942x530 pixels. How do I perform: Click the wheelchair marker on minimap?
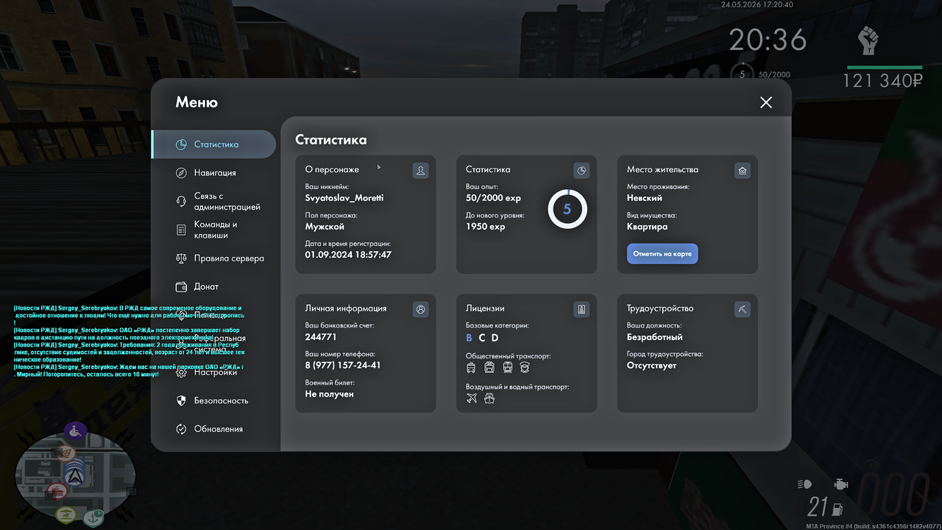click(x=75, y=431)
